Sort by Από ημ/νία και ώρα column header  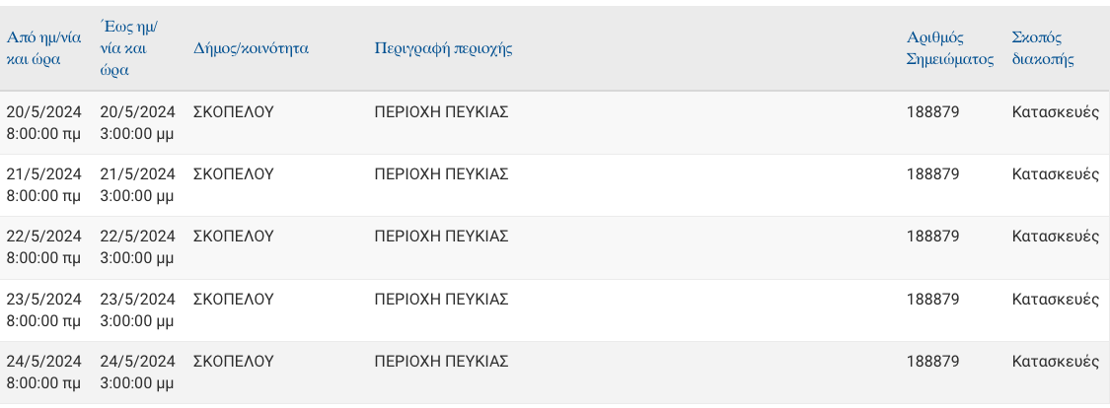[43, 48]
